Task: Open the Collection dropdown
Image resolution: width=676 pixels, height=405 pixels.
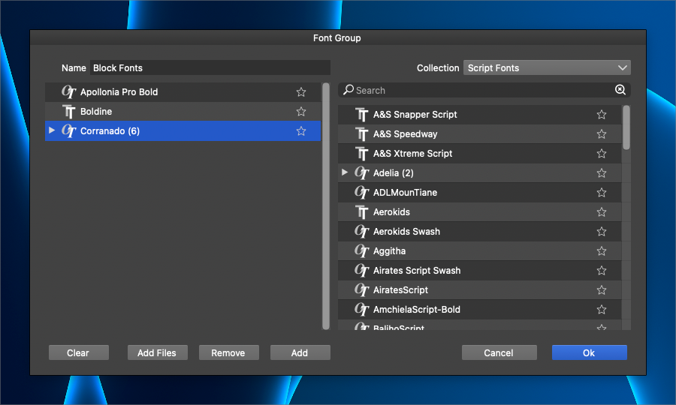Action: 547,68
